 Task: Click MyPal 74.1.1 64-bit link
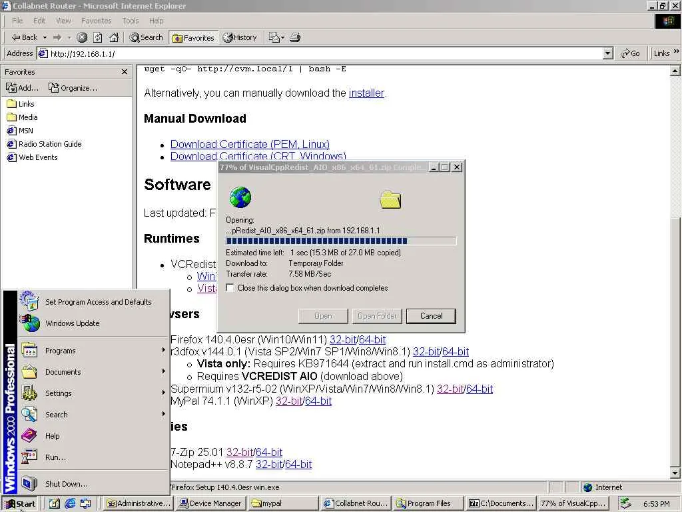(318, 401)
